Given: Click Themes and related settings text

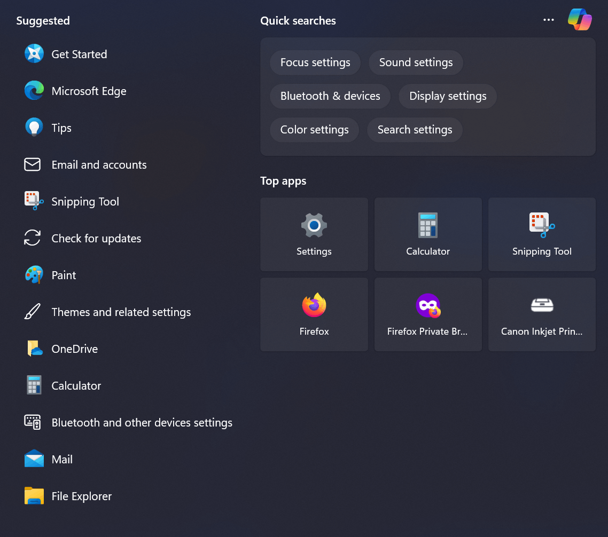Looking at the screenshot, I should click(121, 312).
